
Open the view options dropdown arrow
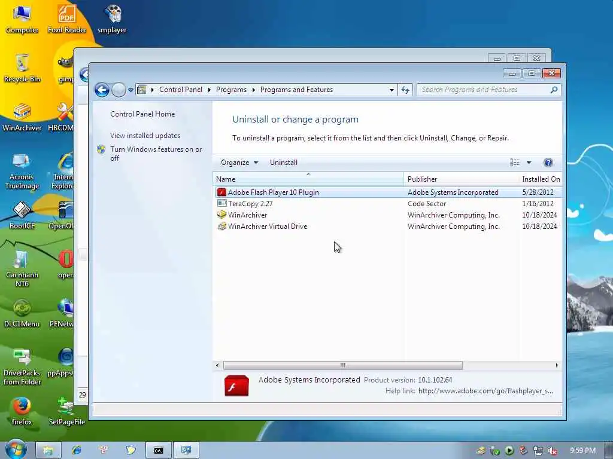point(529,163)
